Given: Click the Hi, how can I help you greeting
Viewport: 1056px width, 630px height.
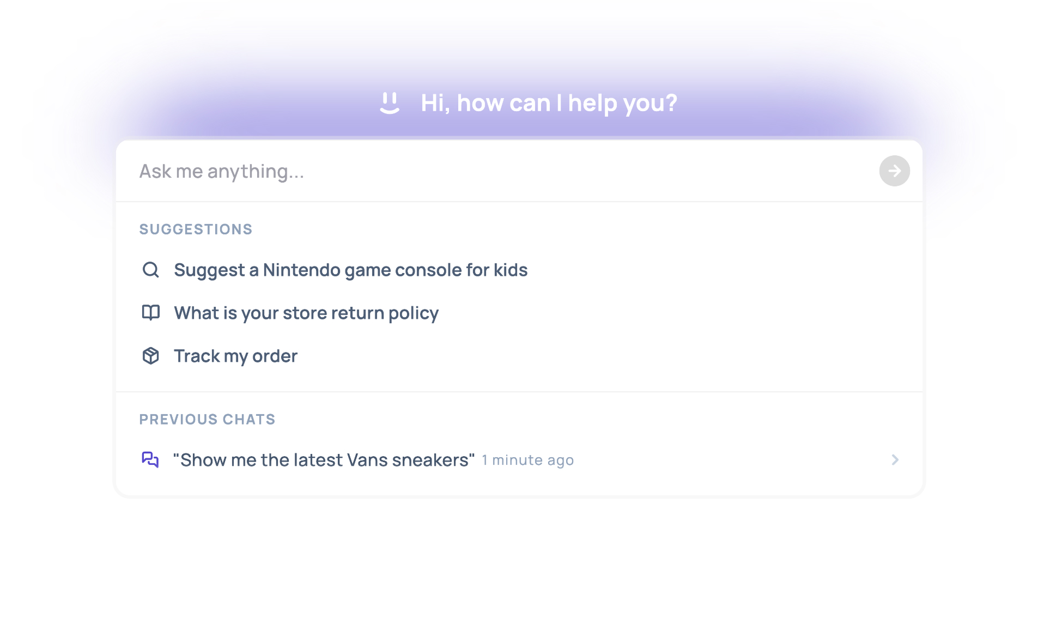Looking at the screenshot, I should coord(549,103).
